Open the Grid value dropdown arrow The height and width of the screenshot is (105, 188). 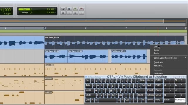[x=55, y=9]
